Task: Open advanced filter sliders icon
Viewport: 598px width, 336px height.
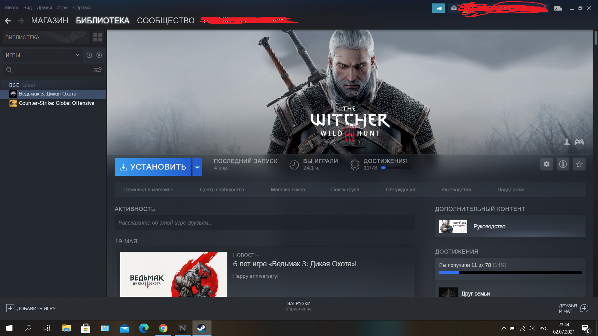Action: 97,70
